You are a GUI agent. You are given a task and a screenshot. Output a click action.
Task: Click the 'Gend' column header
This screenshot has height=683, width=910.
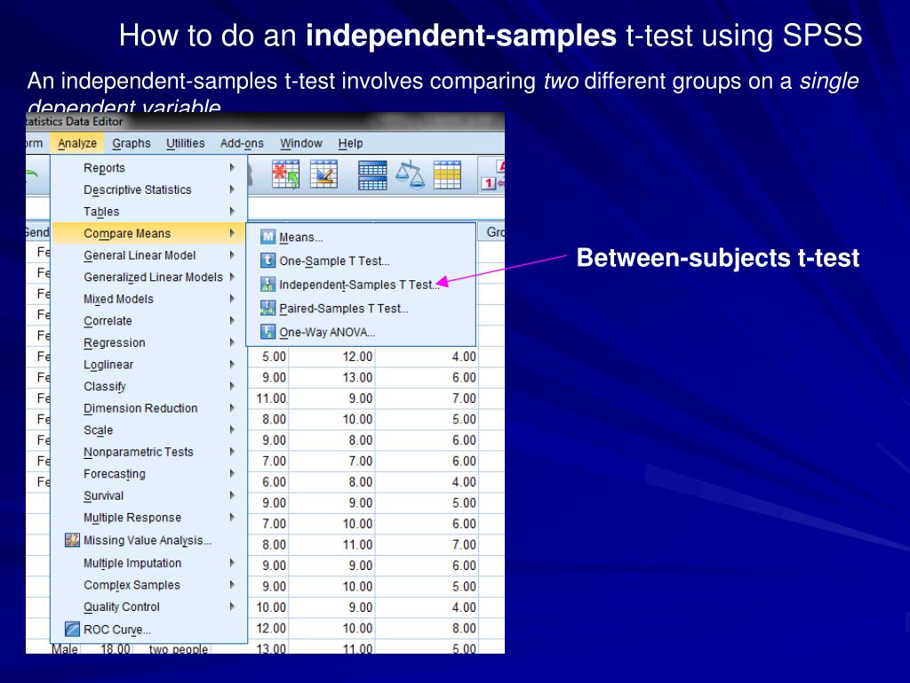(x=37, y=232)
